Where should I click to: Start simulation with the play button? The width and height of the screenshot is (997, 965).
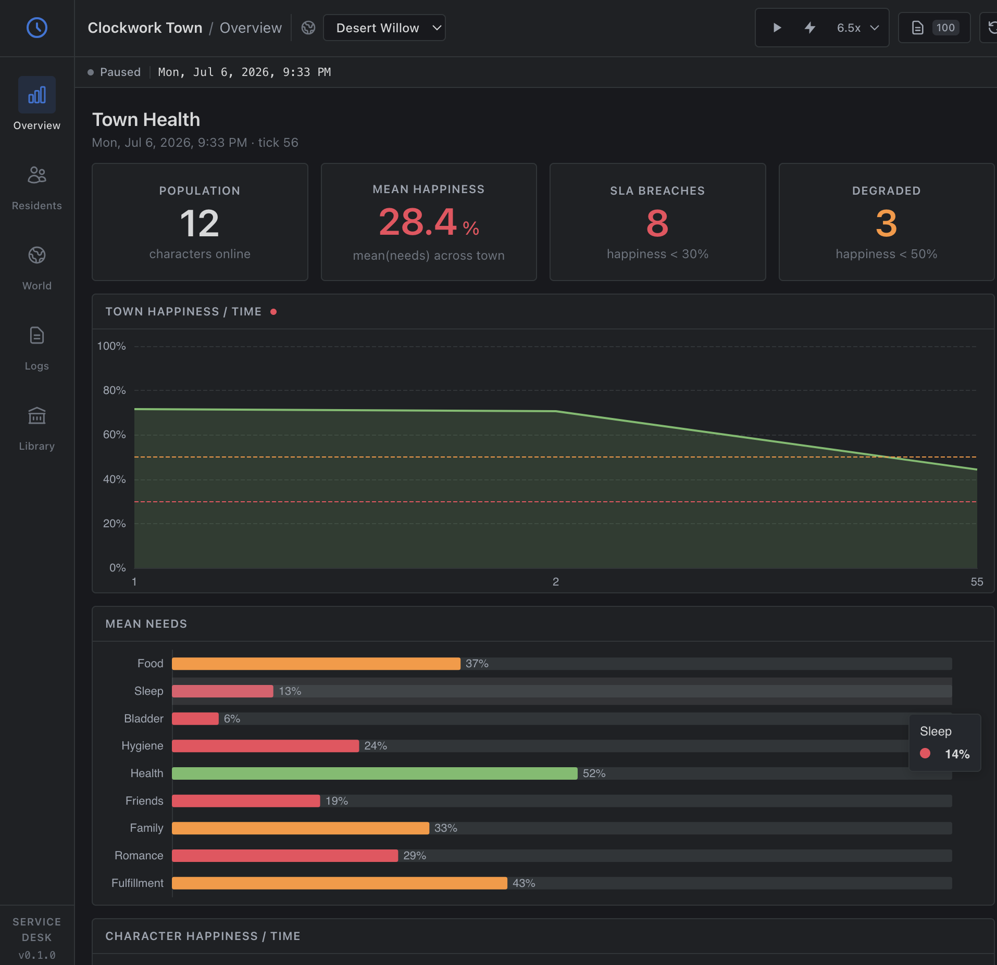click(x=777, y=28)
